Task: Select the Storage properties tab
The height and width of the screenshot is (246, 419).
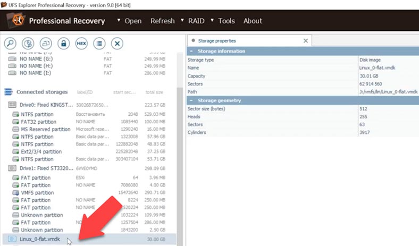Action: pyautogui.click(x=249, y=40)
